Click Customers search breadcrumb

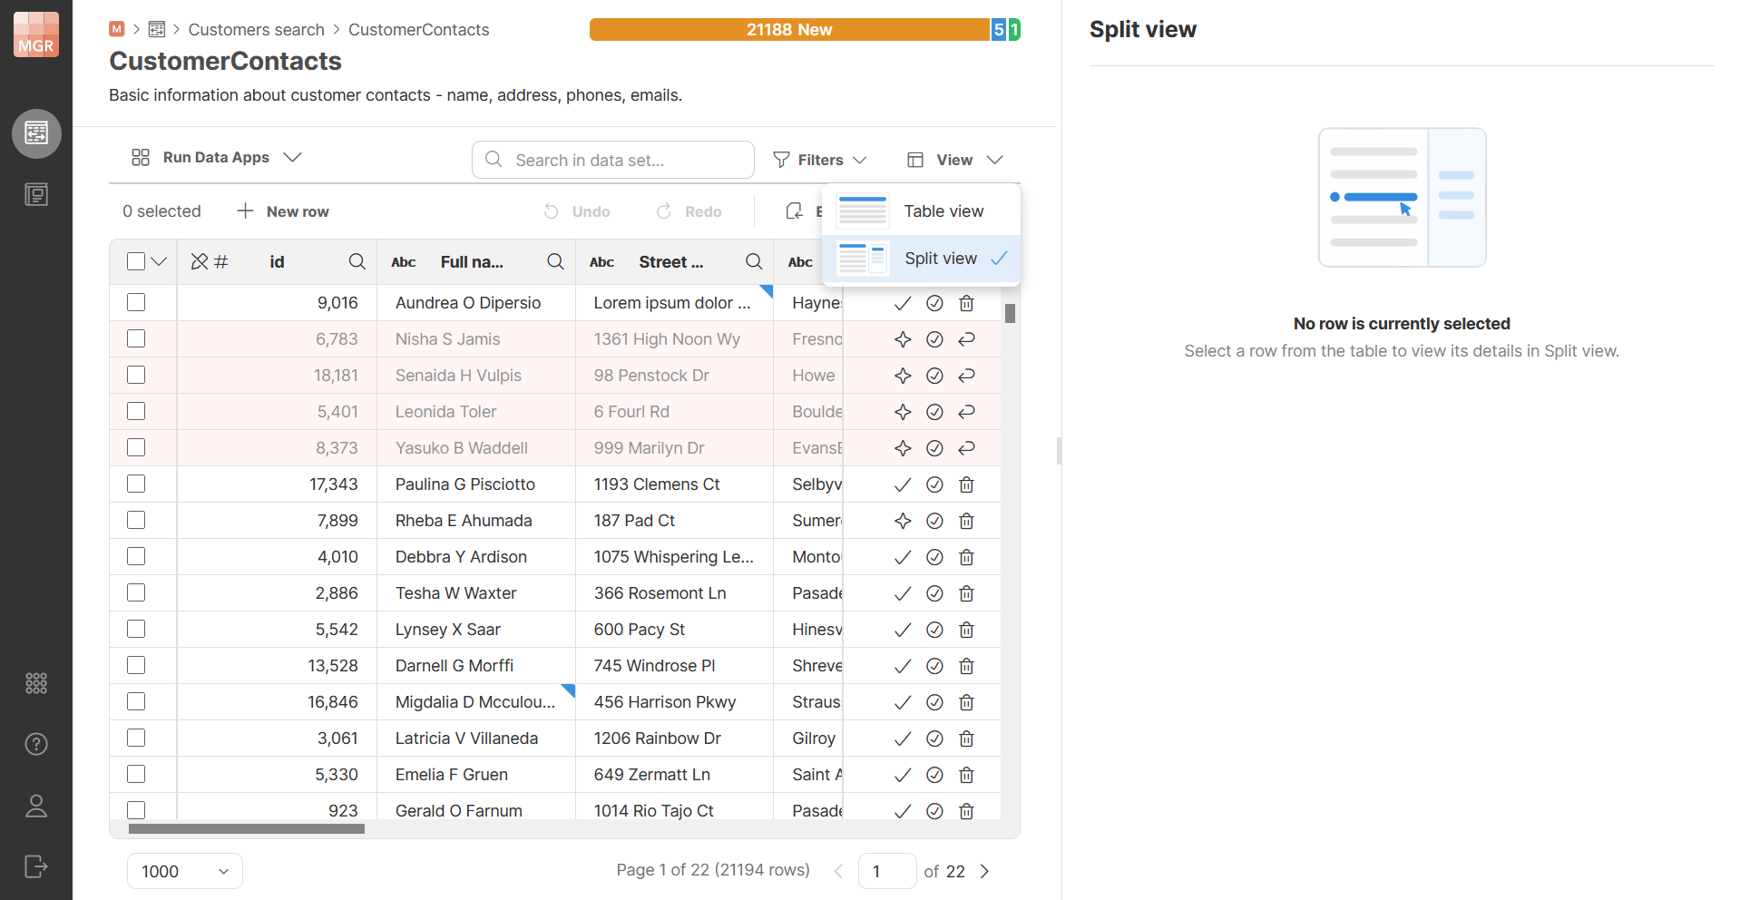(x=256, y=29)
